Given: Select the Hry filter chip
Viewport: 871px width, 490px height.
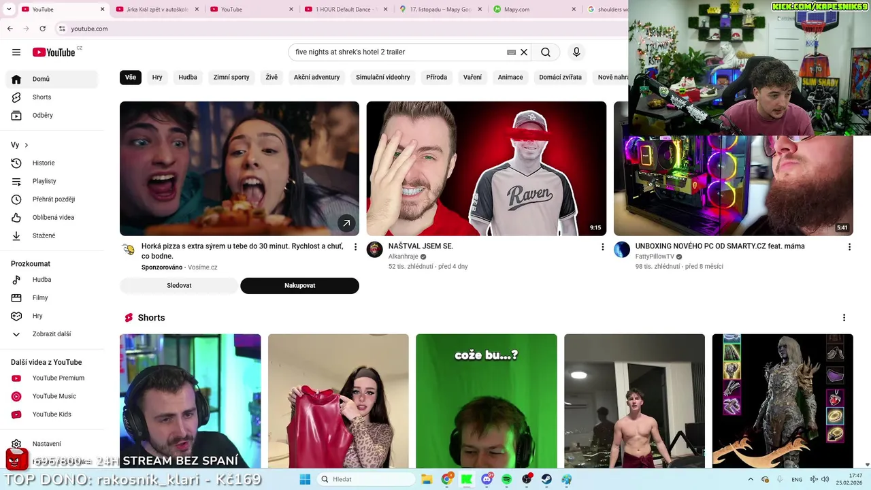Looking at the screenshot, I should click(x=157, y=78).
